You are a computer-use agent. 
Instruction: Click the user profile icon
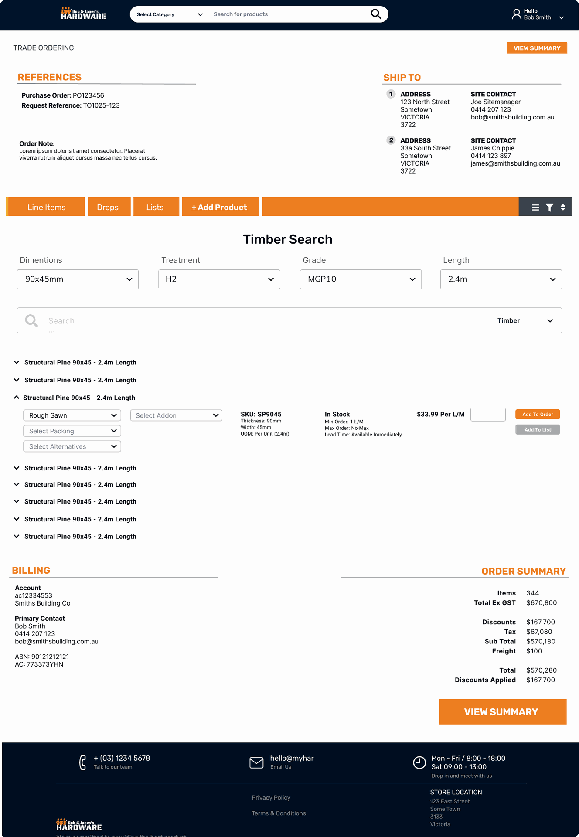(x=516, y=14)
